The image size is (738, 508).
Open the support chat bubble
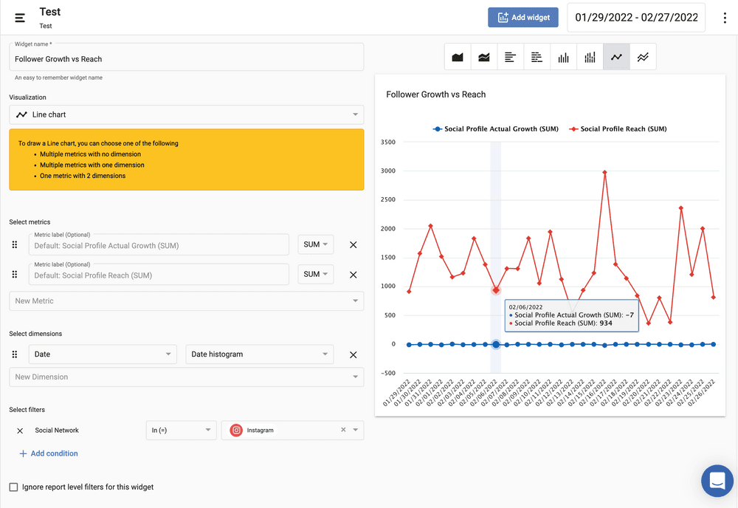(717, 481)
